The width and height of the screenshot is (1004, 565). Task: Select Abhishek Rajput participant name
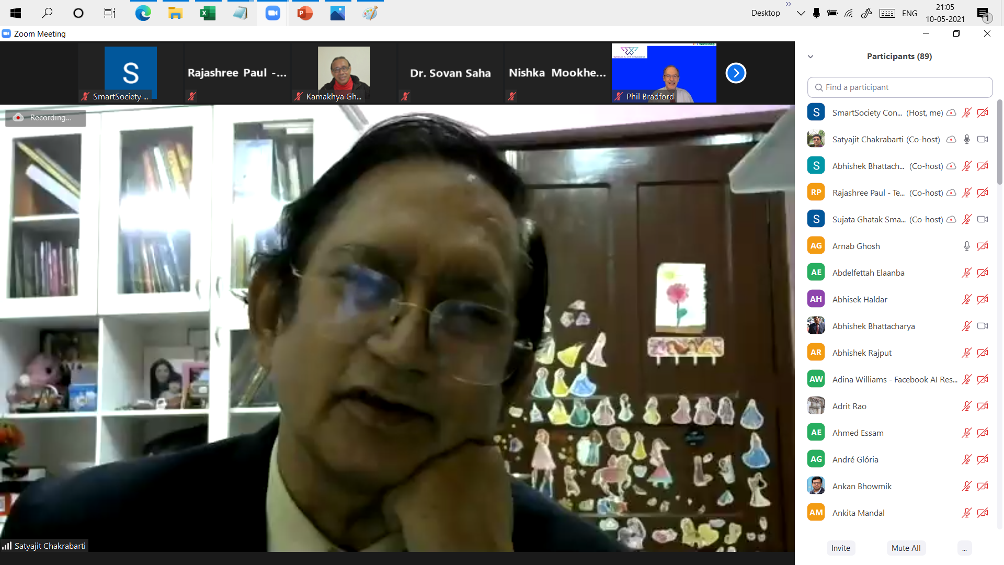click(862, 353)
